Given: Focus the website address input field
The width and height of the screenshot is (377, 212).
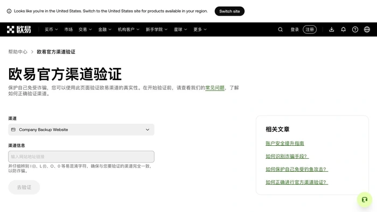Looking at the screenshot, I should click(x=81, y=157).
